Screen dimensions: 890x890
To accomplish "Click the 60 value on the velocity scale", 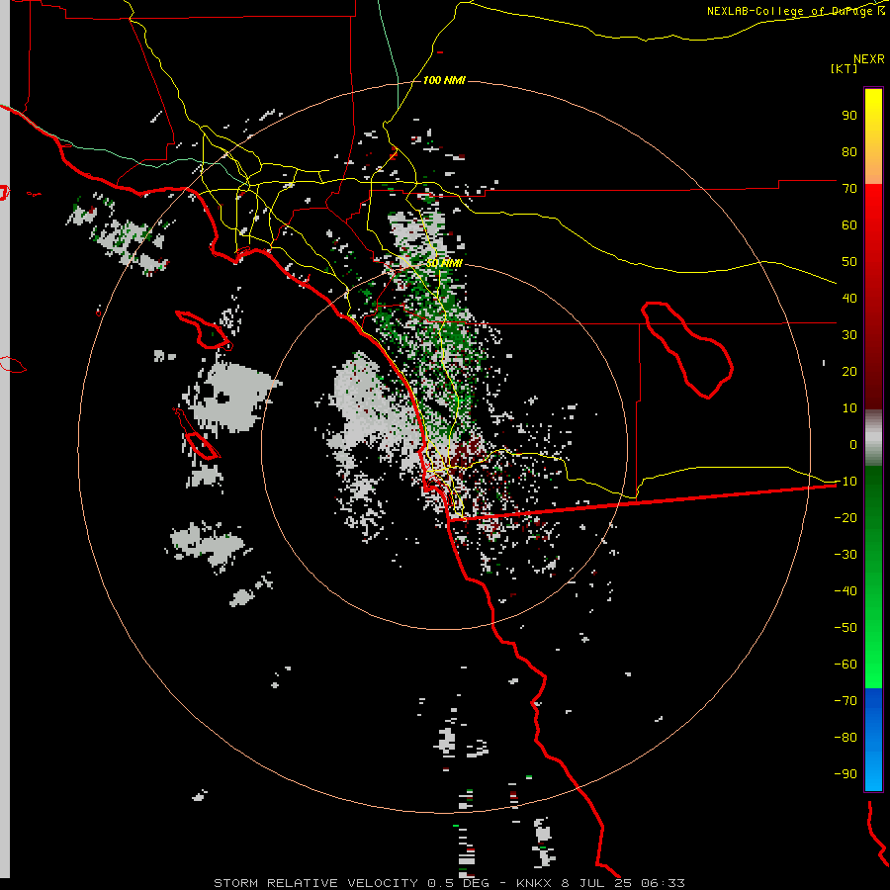I will tap(849, 224).
